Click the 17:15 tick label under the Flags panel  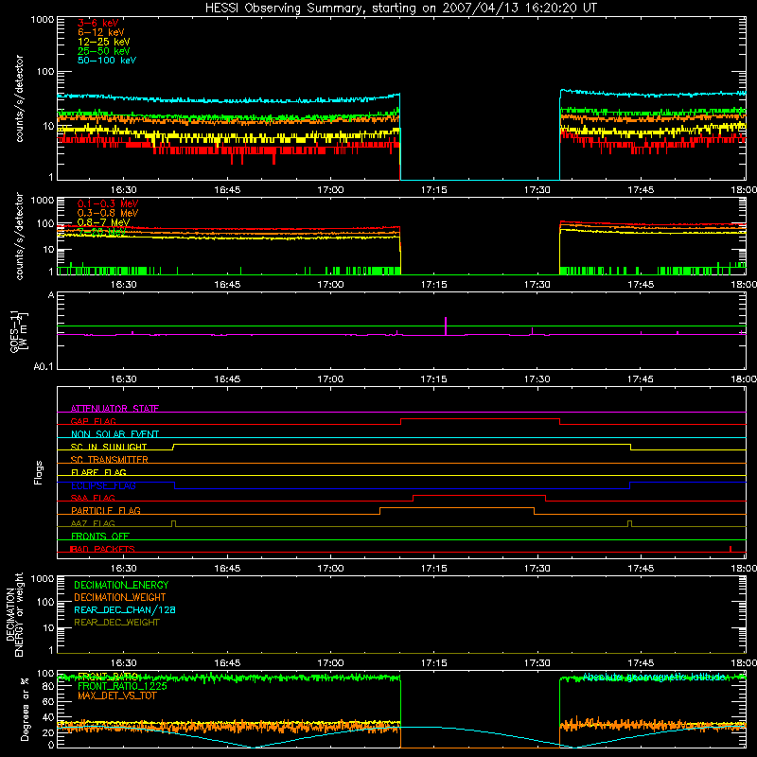(434, 569)
